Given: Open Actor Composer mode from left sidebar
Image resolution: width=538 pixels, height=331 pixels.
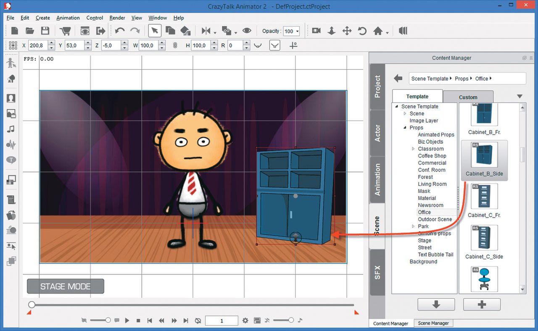Looking at the screenshot, I should click(11, 63).
